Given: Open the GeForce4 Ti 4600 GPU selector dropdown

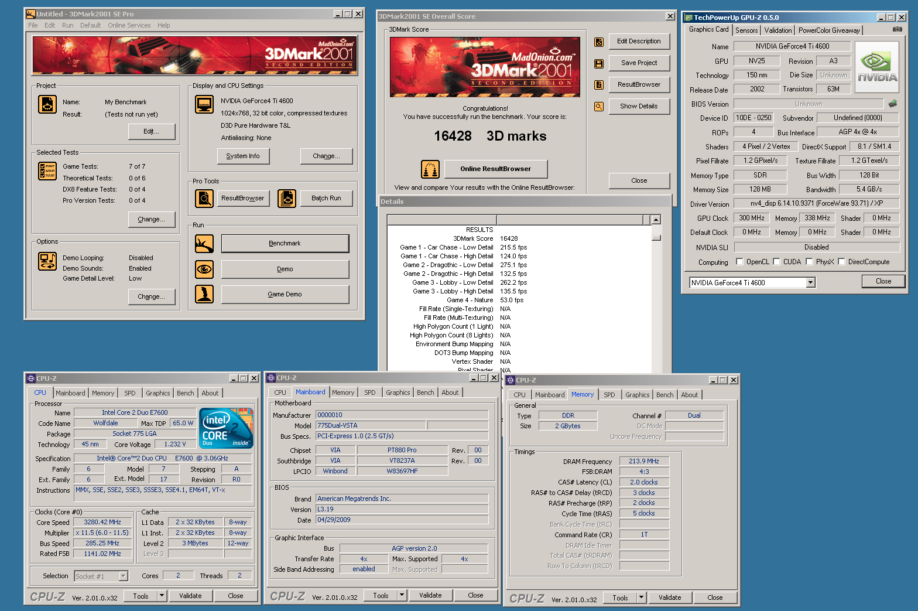Looking at the screenshot, I should pyautogui.click(x=810, y=283).
